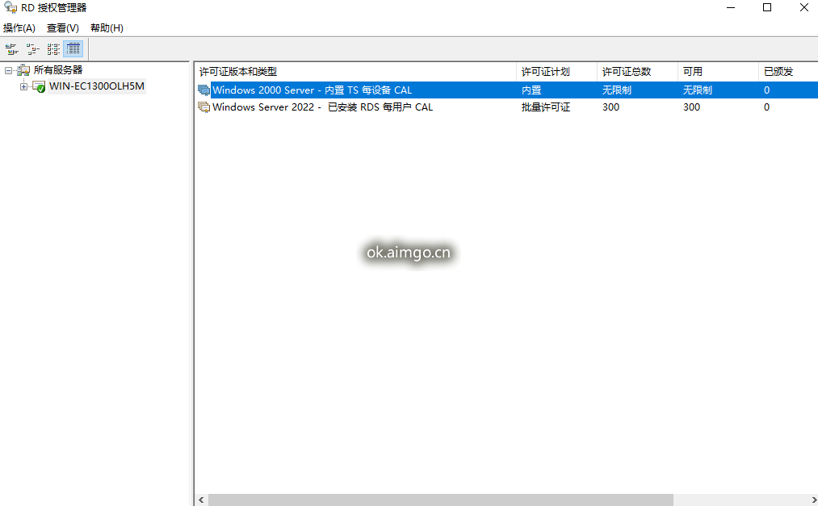The height and width of the screenshot is (506, 818).
Task: Click the large icons view toolbar button
Action: click(x=11, y=49)
